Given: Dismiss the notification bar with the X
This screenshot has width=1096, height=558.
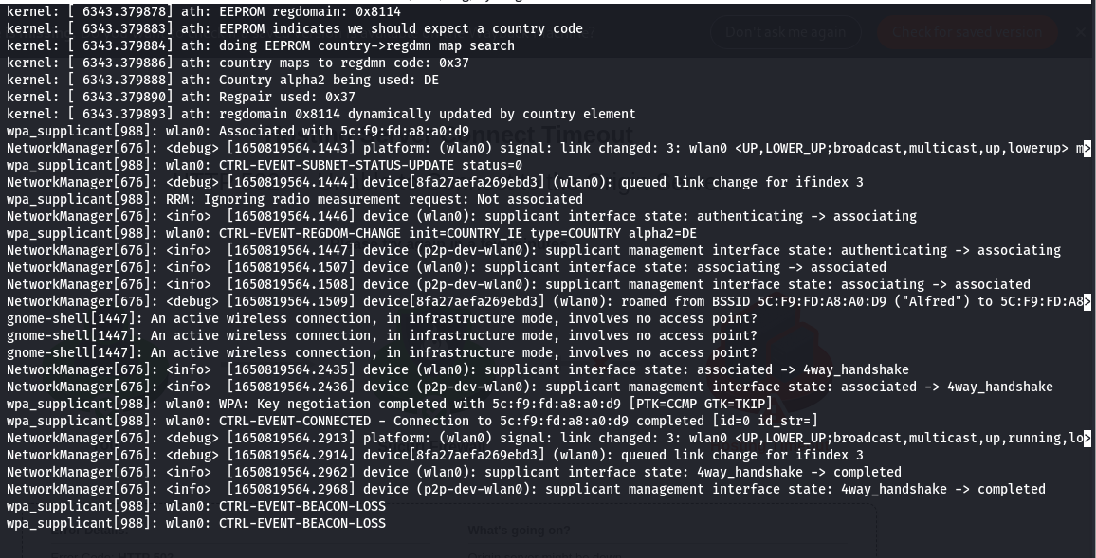Looking at the screenshot, I should [x=1080, y=32].
